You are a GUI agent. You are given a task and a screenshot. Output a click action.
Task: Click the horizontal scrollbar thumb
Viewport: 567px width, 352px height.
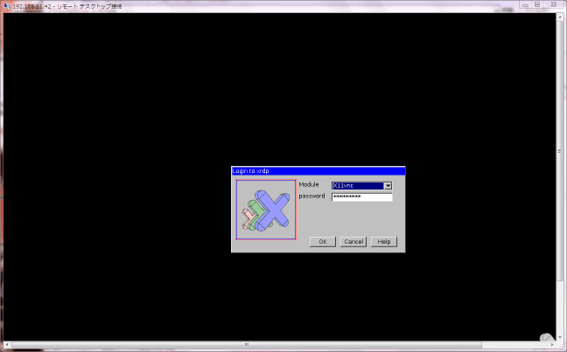tap(246, 344)
